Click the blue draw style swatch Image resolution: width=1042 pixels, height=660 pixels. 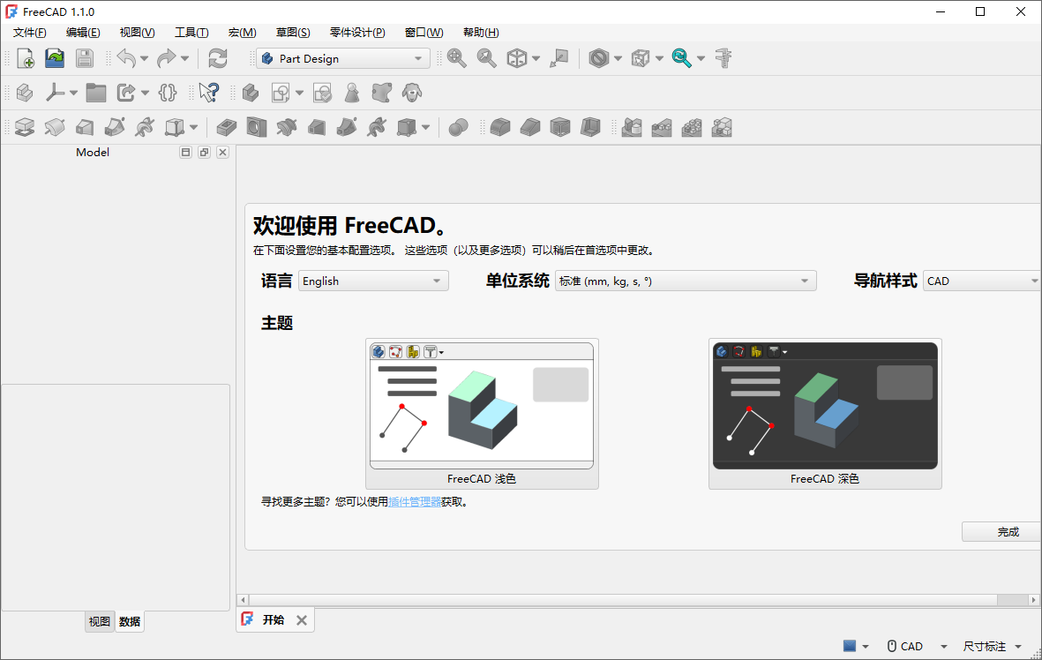[848, 646]
